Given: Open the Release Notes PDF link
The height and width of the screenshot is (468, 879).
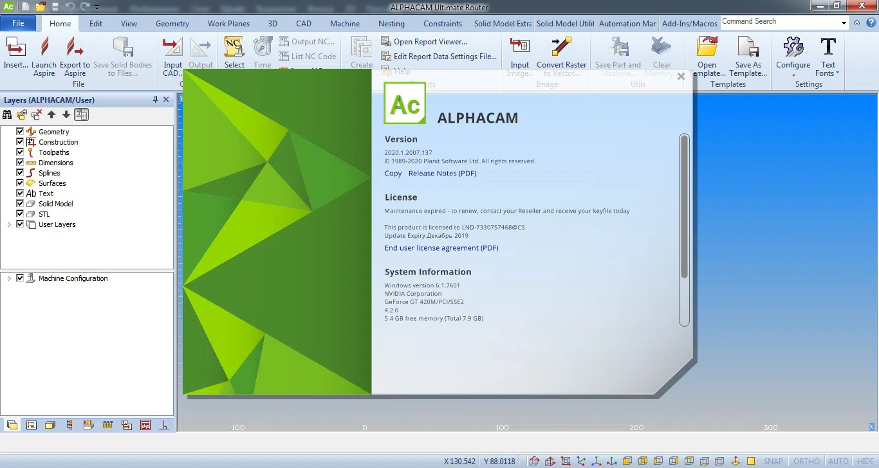Looking at the screenshot, I should [442, 173].
